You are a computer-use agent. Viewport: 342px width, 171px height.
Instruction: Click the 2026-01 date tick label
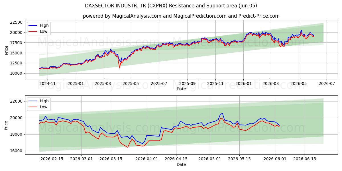(x=243, y=84)
